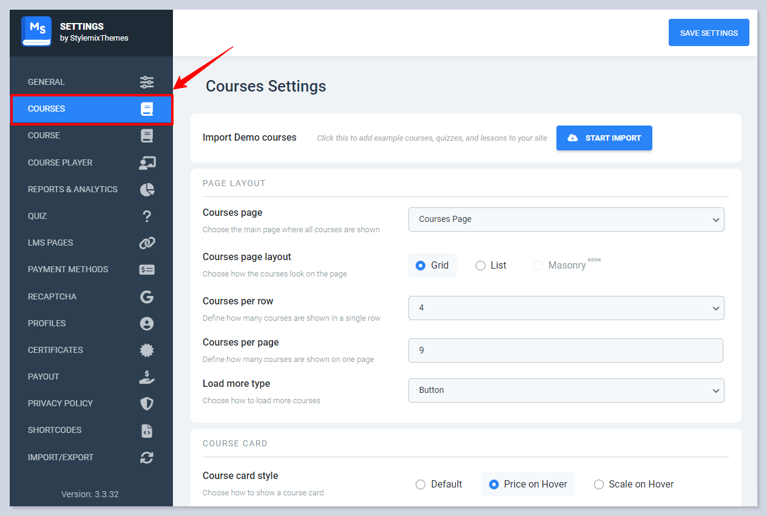This screenshot has width=767, height=516.
Task: Click the Payment Methods dollar icon
Action: (x=147, y=269)
